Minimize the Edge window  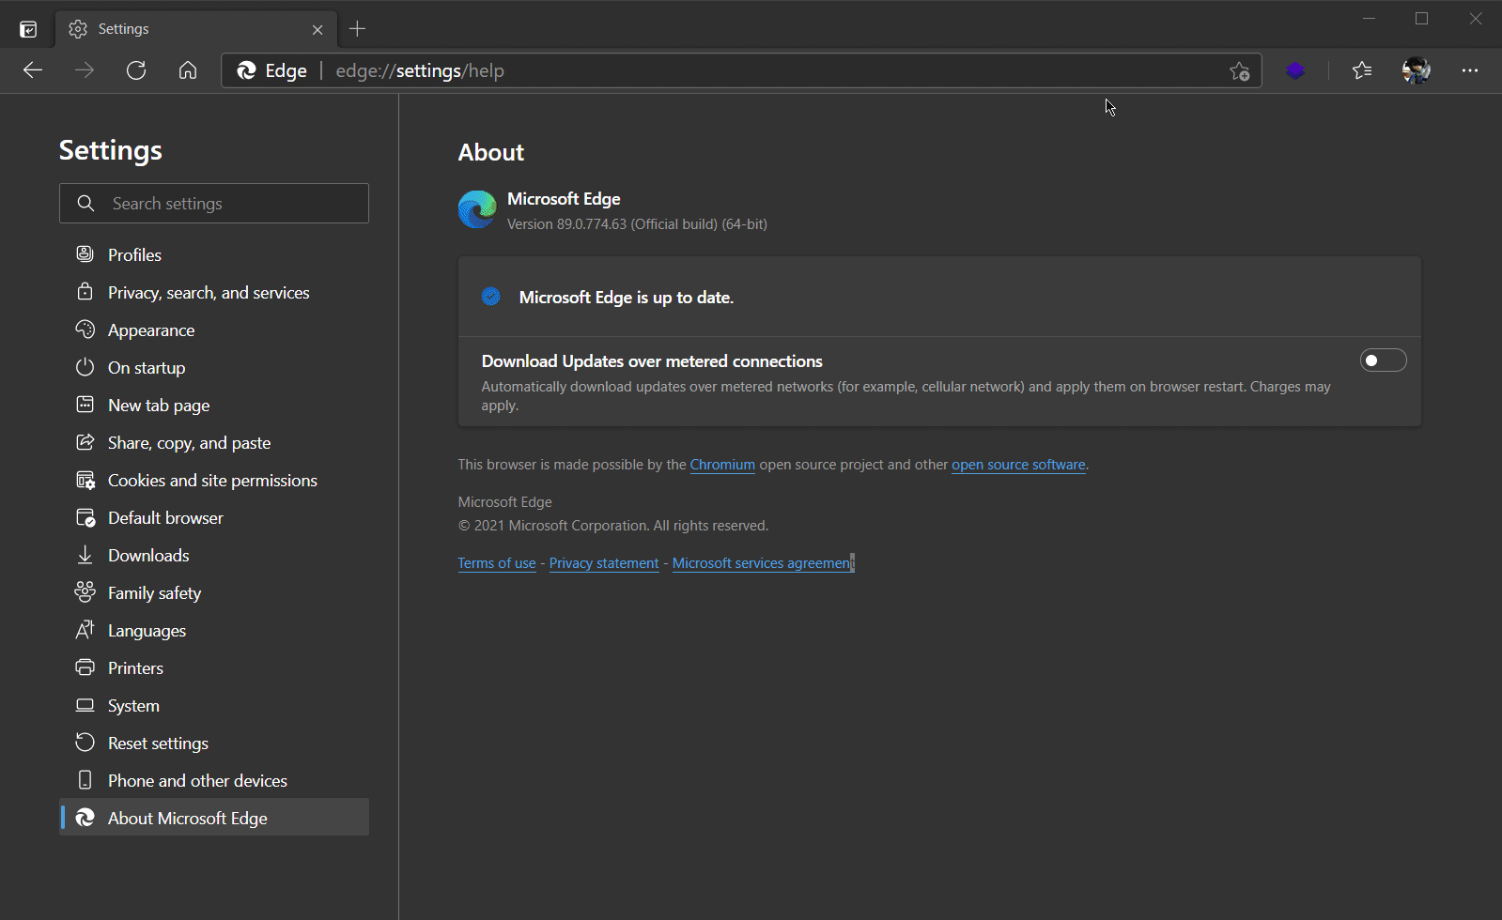(1369, 19)
